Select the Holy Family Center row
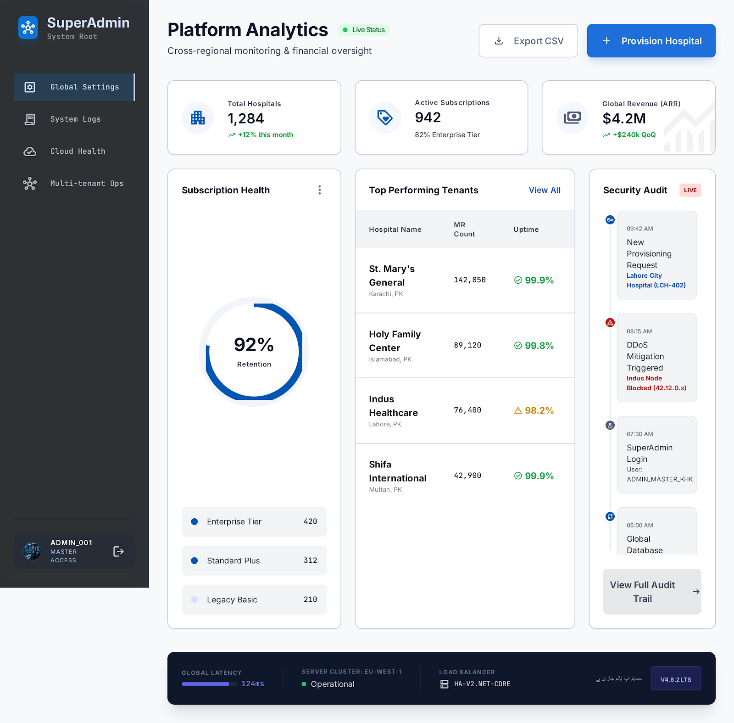734x723 pixels. tap(465, 346)
